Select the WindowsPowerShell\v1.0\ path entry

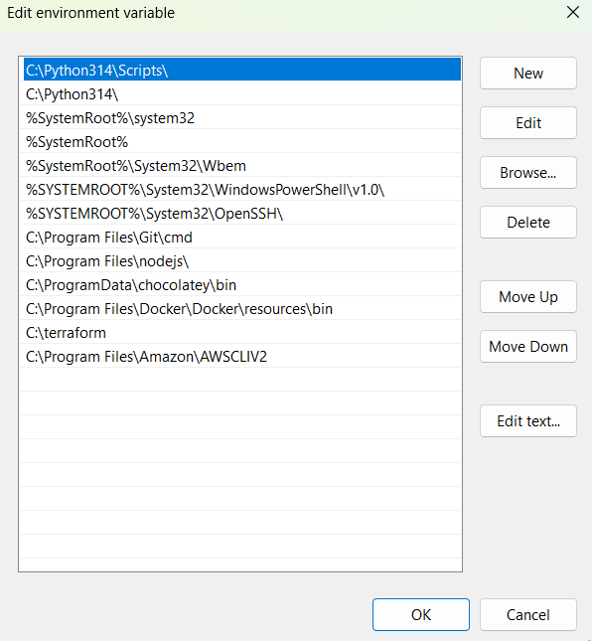(x=240, y=189)
